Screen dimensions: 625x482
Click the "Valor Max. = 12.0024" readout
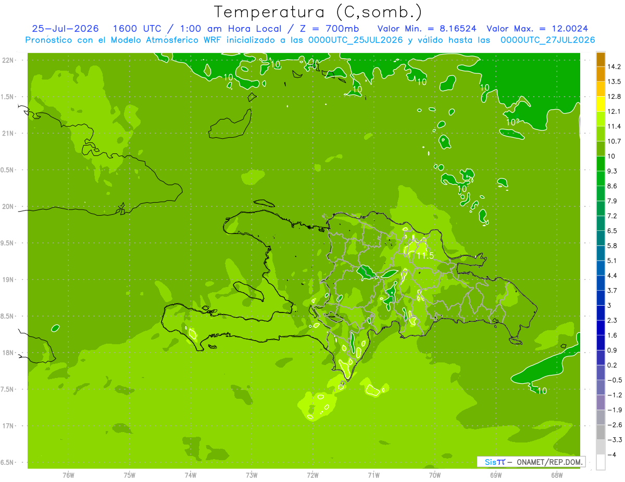(537, 29)
